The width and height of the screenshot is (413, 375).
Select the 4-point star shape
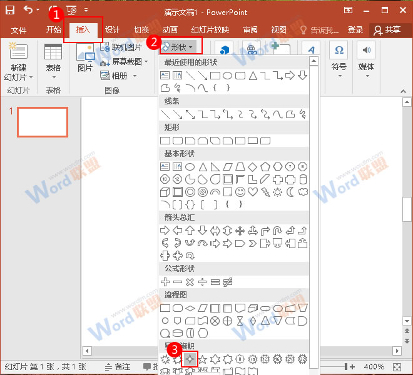pos(190,359)
